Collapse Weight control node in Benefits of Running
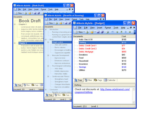148x113 pixels. 48,42
